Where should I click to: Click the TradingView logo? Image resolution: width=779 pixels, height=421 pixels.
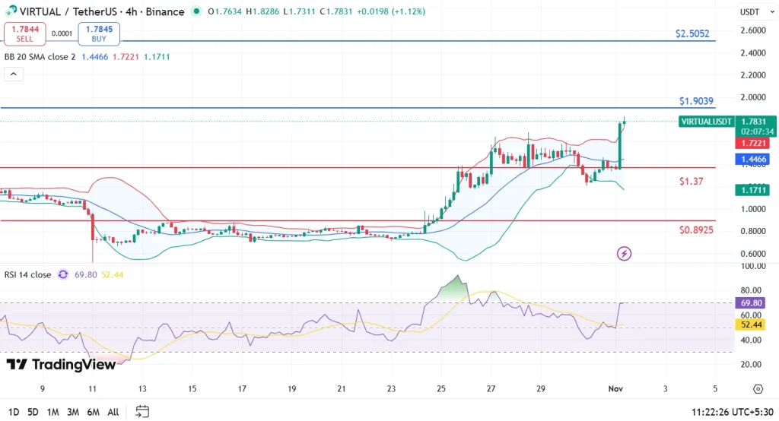[61, 365]
